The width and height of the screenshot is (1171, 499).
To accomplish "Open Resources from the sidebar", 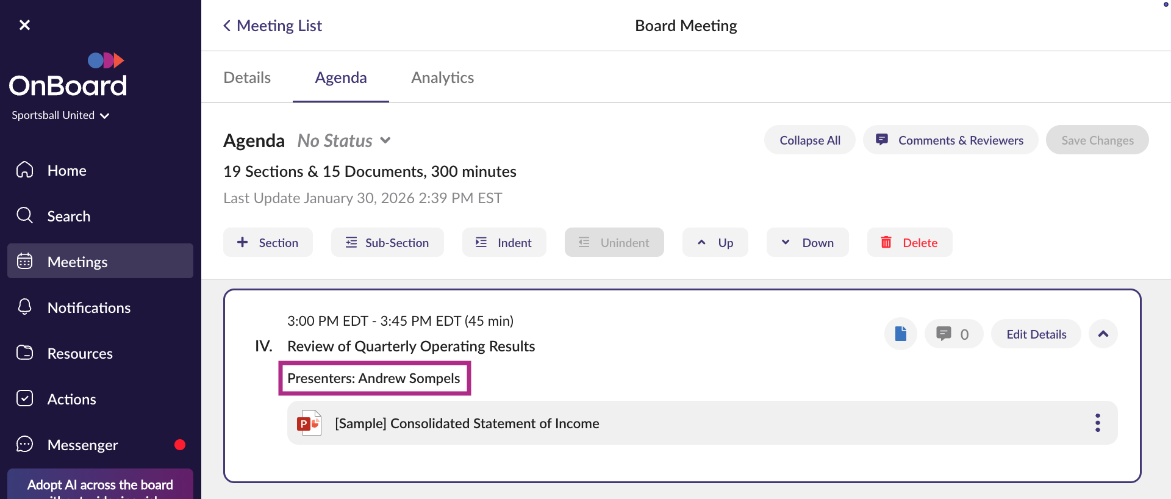I will (x=80, y=353).
